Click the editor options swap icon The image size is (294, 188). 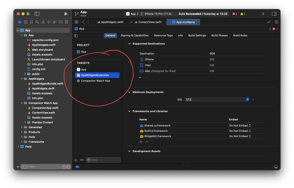[269, 22]
